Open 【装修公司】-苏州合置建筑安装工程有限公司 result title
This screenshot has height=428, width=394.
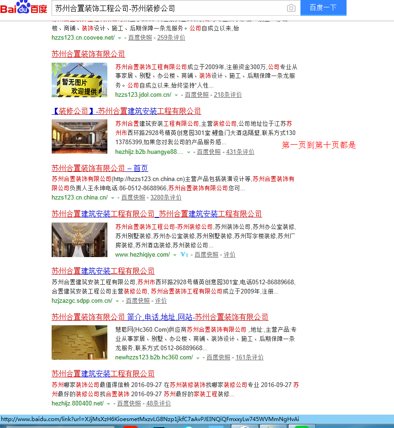(126, 111)
